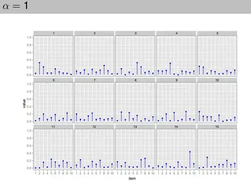Click x-axis tick 9 below panel 14
The height and width of the screenshot is (185, 251).
click(x=190, y=173)
